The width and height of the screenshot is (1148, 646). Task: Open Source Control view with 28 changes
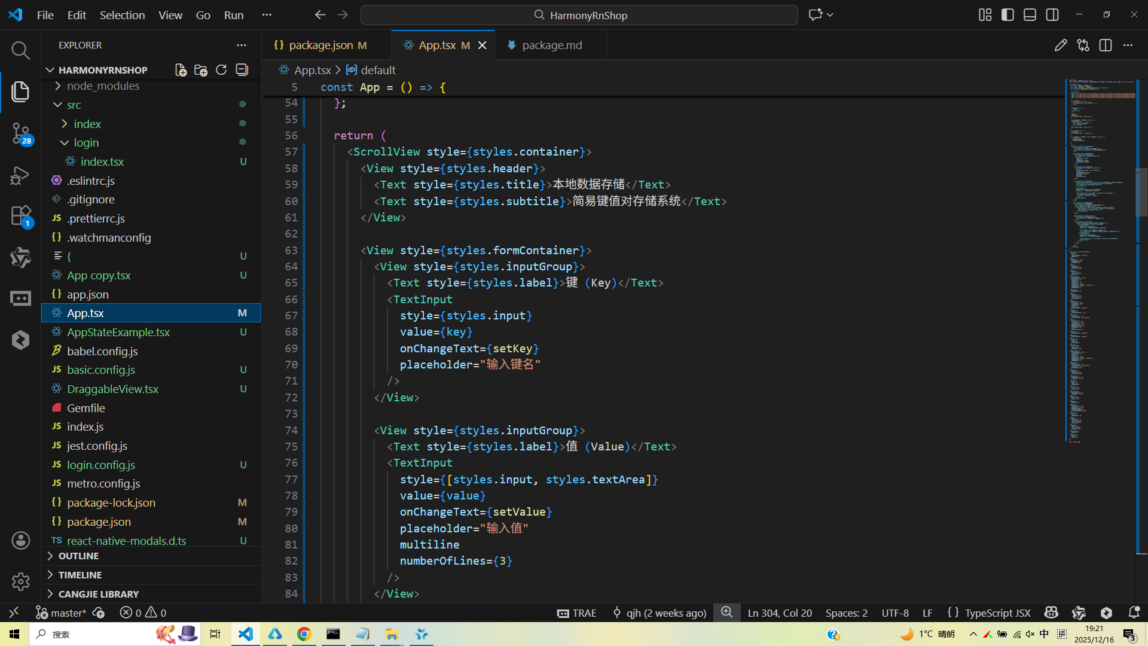click(x=20, y=133)
